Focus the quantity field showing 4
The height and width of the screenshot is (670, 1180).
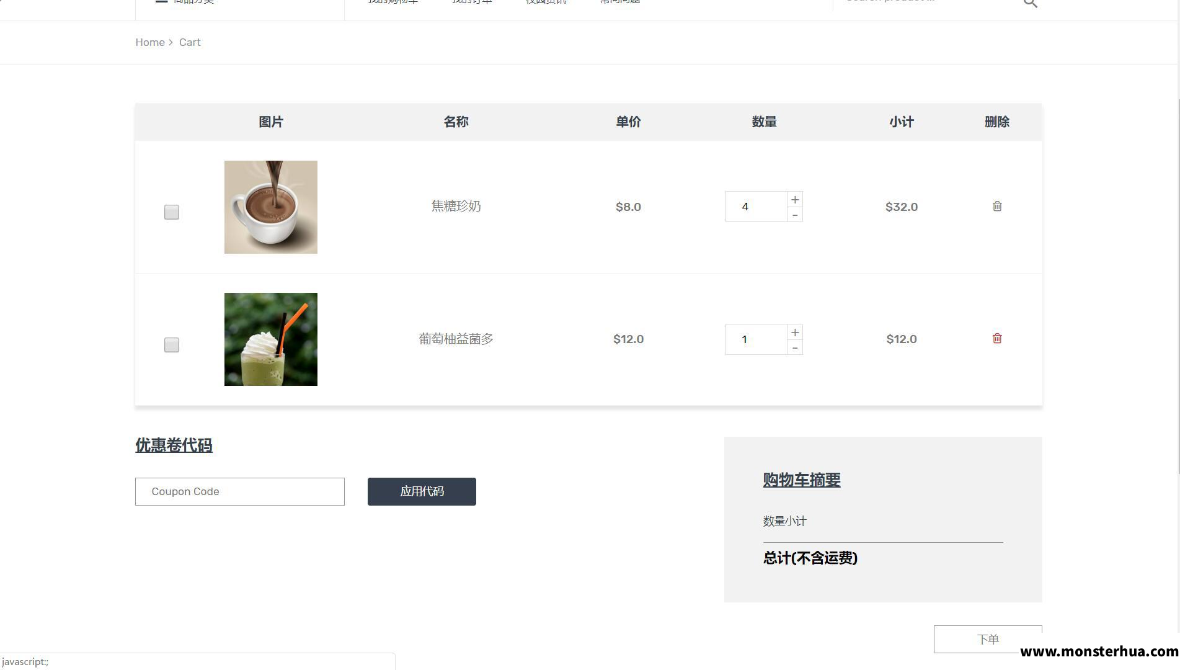(756, 207)
